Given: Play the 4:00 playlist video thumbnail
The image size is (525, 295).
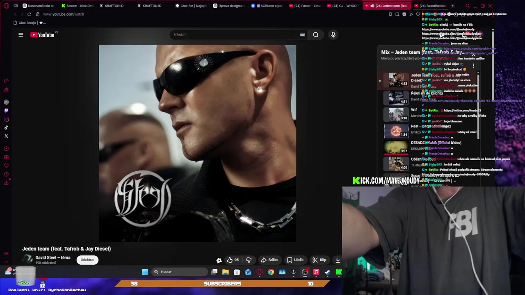Looking at the screenshot, I should 396,164.
